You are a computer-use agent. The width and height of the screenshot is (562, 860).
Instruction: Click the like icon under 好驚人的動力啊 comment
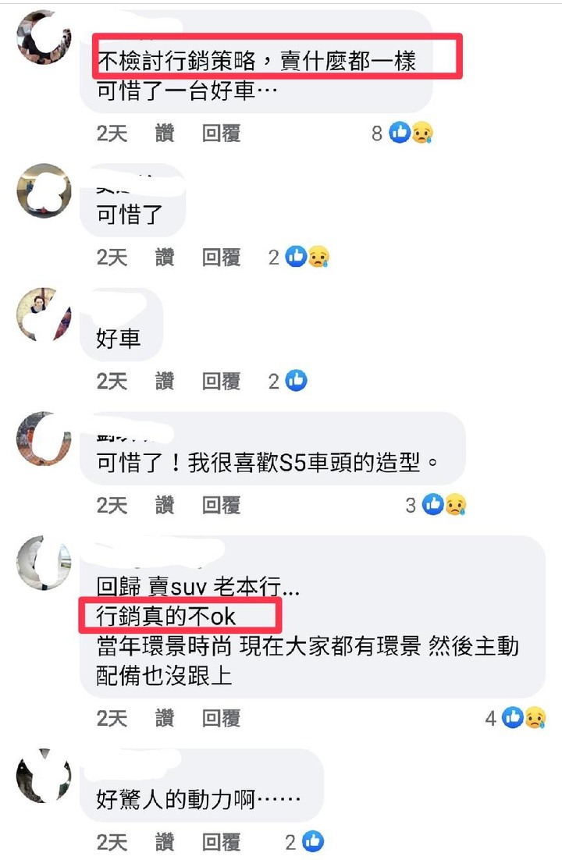pos(313,841)
